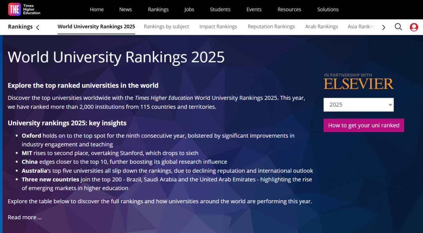This screenshot has height=233, width=423.
Task: Open the user account profile icon
Action: (x=414, y=27)
